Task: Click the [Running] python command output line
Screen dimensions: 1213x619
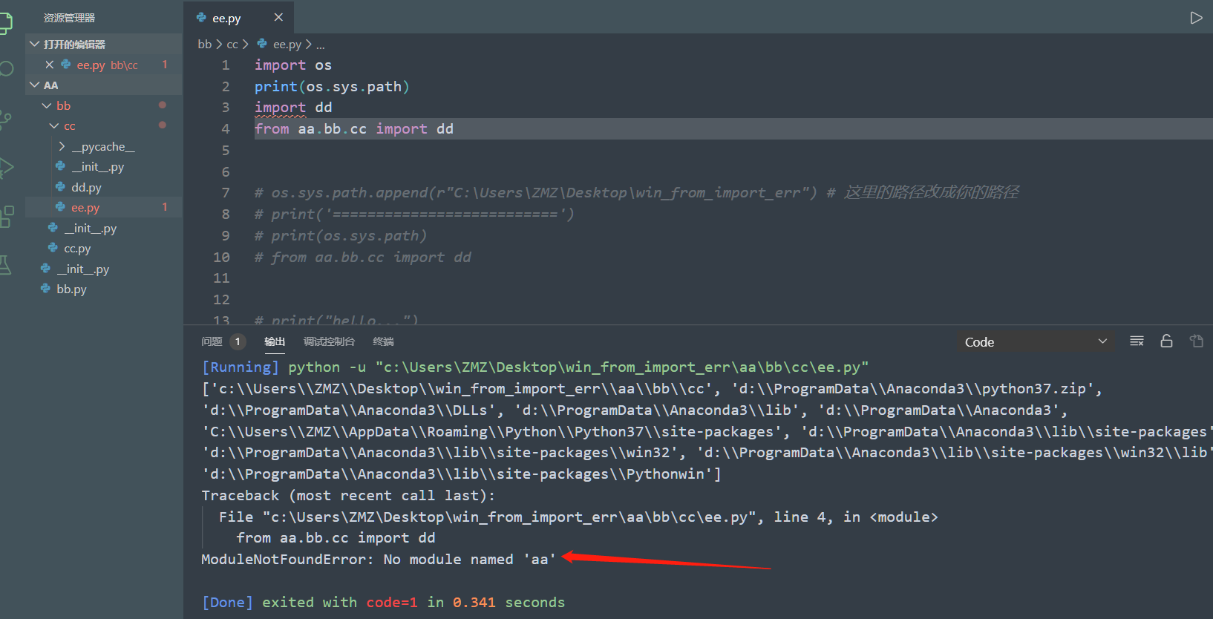Action: [534, 367]
